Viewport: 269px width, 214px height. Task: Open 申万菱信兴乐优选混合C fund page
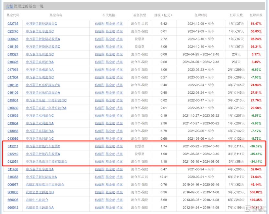point(43,85)
